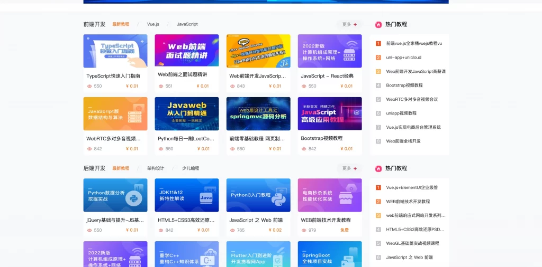Click rank 1 badge beside 前端vue.js全家桶 entry

pos(378,43)
